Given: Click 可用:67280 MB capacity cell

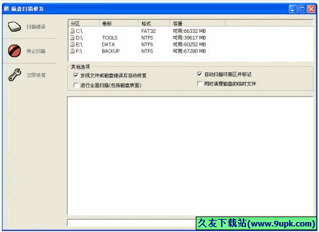Looking at the screenshot, I should coord(190,51).
